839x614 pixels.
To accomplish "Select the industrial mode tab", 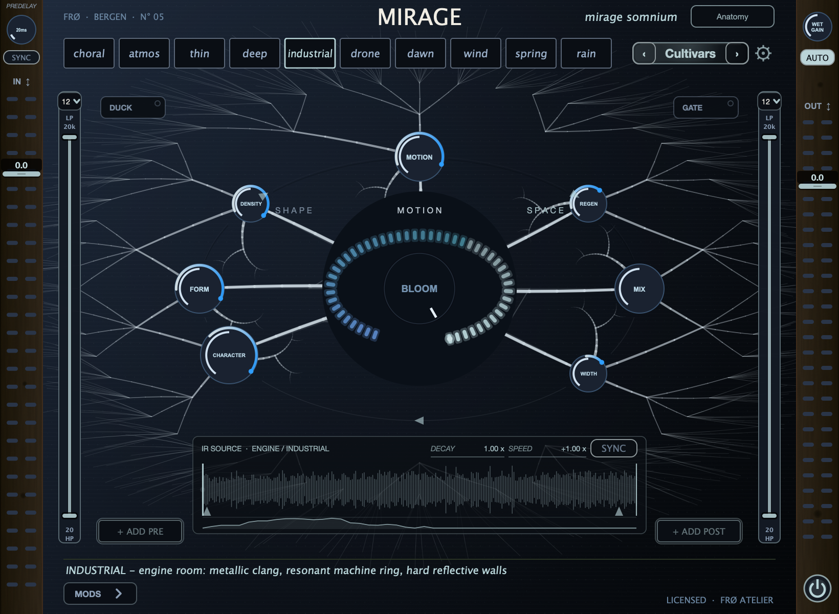I will click(310, 53).
